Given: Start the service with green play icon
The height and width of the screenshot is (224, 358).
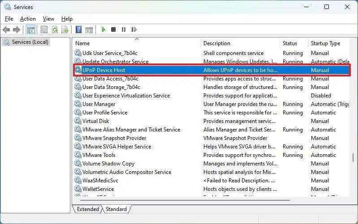Looking at the screenshot, I should point(103,30).
